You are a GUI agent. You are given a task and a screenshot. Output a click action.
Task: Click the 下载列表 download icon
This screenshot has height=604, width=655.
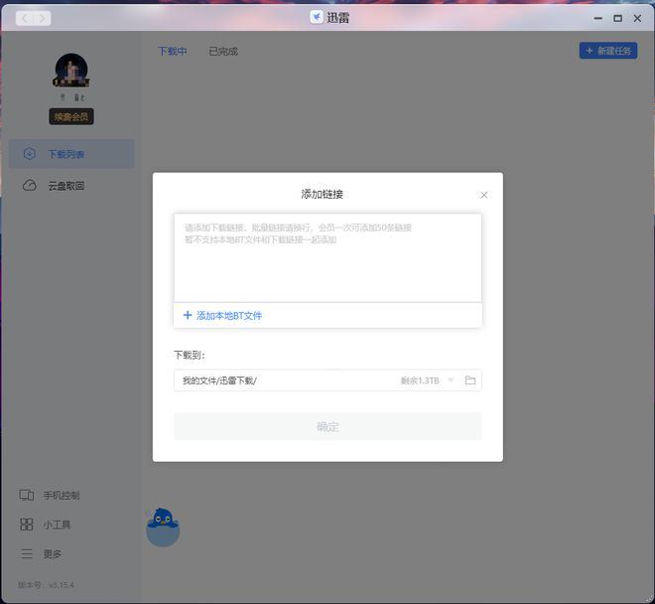(x=29, y=154)
